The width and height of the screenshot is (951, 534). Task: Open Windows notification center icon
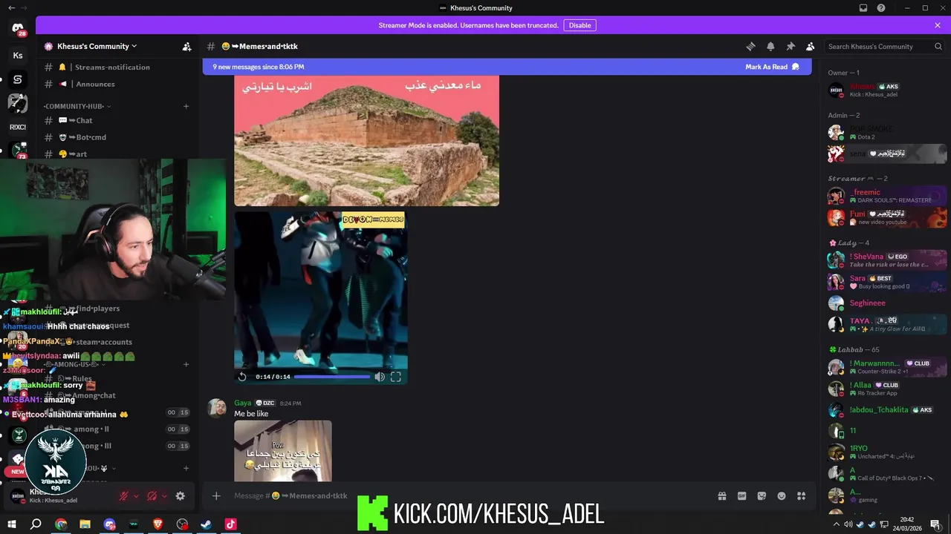pyautogui.click(x=935, y=524)
